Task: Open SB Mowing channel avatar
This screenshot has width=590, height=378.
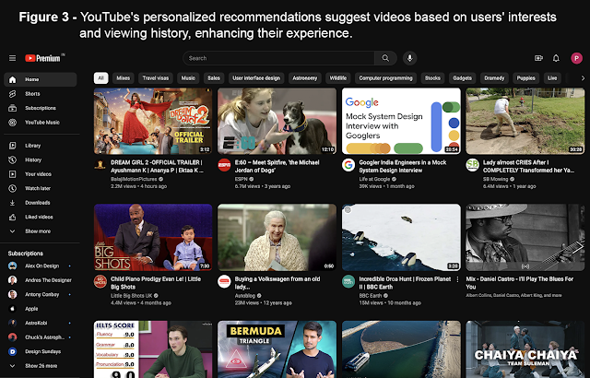Action: coord(473,165)
